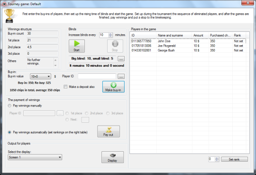Click ID 014330102801 cell
This screenshot has width=256, height=175.
tap(141, 50)
